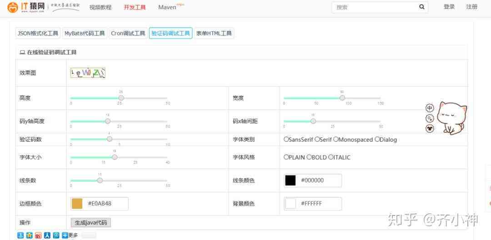Image resolution: width=491 pixels, height=240 pixels.
Task: Click the shirt skin bubble beside the cat
Action: 430,128
